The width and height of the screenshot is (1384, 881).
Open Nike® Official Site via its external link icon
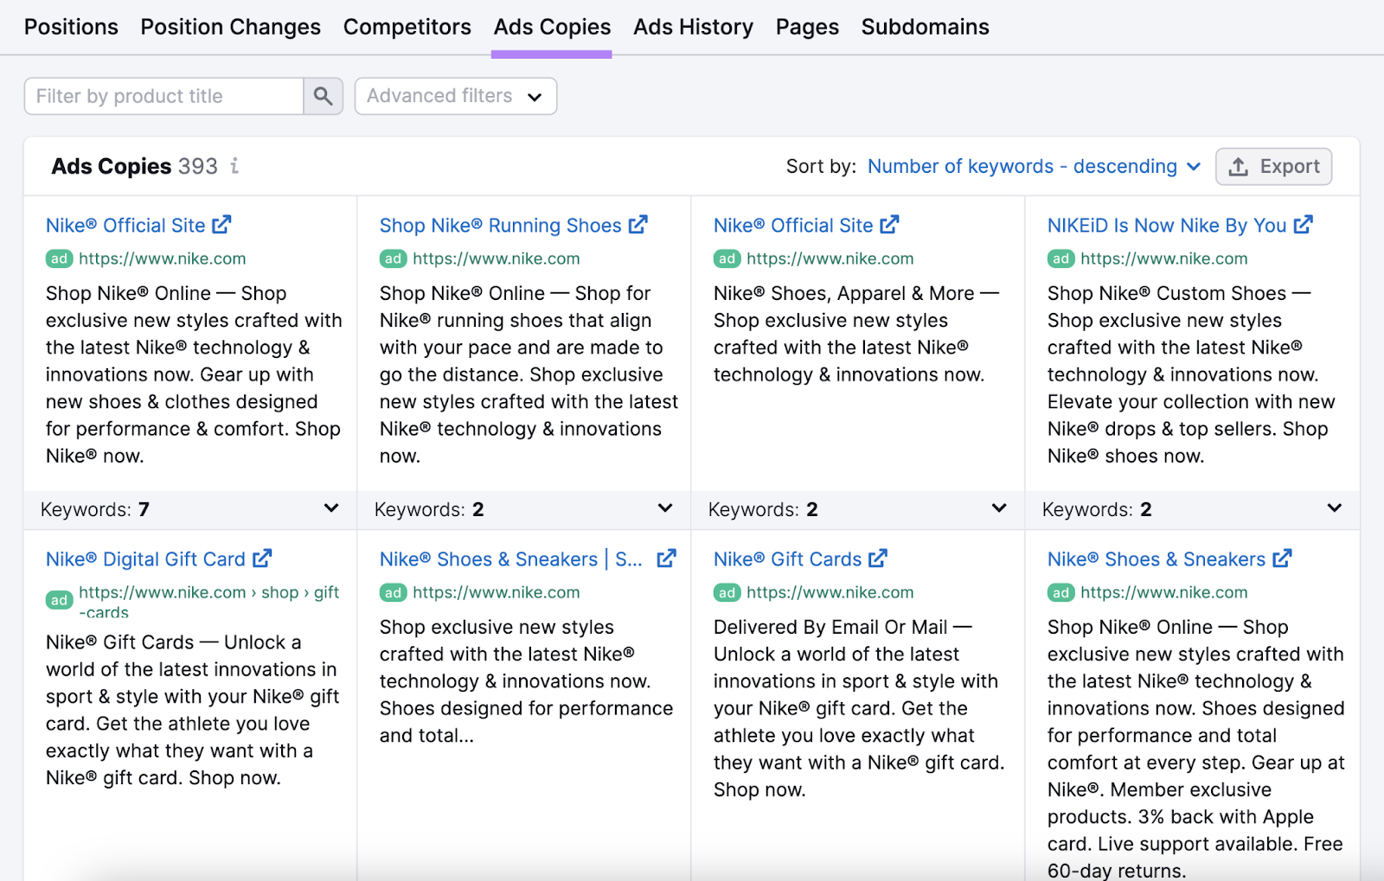[x=223, y=223]
